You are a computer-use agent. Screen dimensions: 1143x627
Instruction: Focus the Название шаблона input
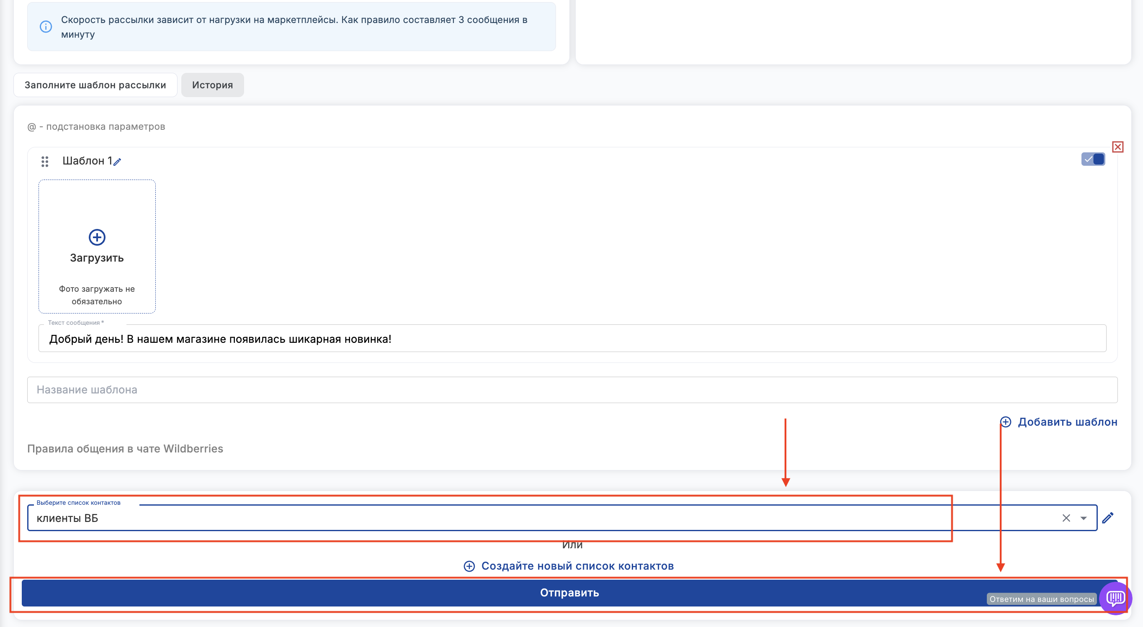click(x=572, y=390)
